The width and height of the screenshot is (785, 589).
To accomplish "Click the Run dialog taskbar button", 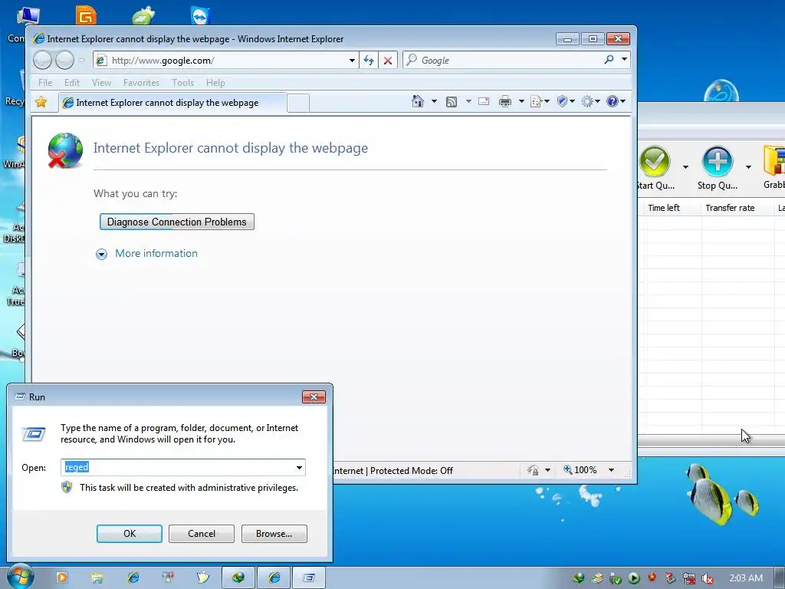I will point(309,578).
